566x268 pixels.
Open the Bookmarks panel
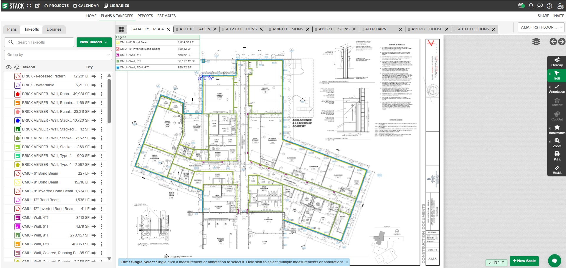click(x=557, y=130)
